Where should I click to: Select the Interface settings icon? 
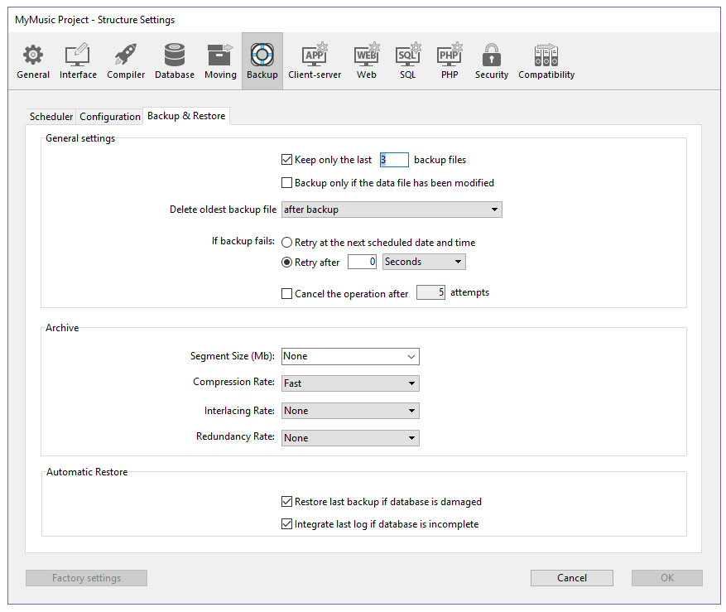tap(78, 61)
